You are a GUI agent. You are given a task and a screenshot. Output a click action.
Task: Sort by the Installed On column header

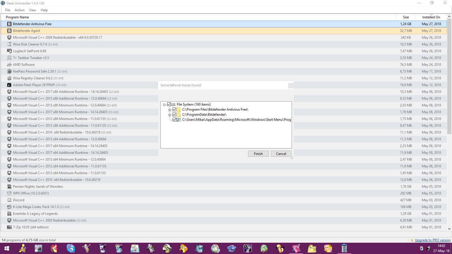[x=431, y=17]
